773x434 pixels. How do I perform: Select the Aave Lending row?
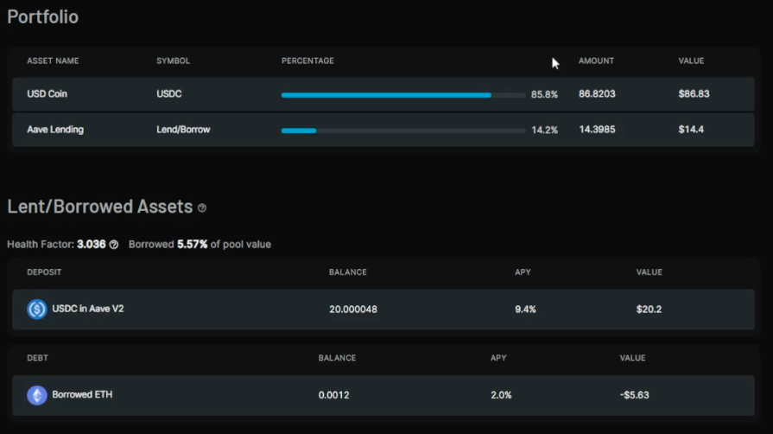click(x=383, y=130)
